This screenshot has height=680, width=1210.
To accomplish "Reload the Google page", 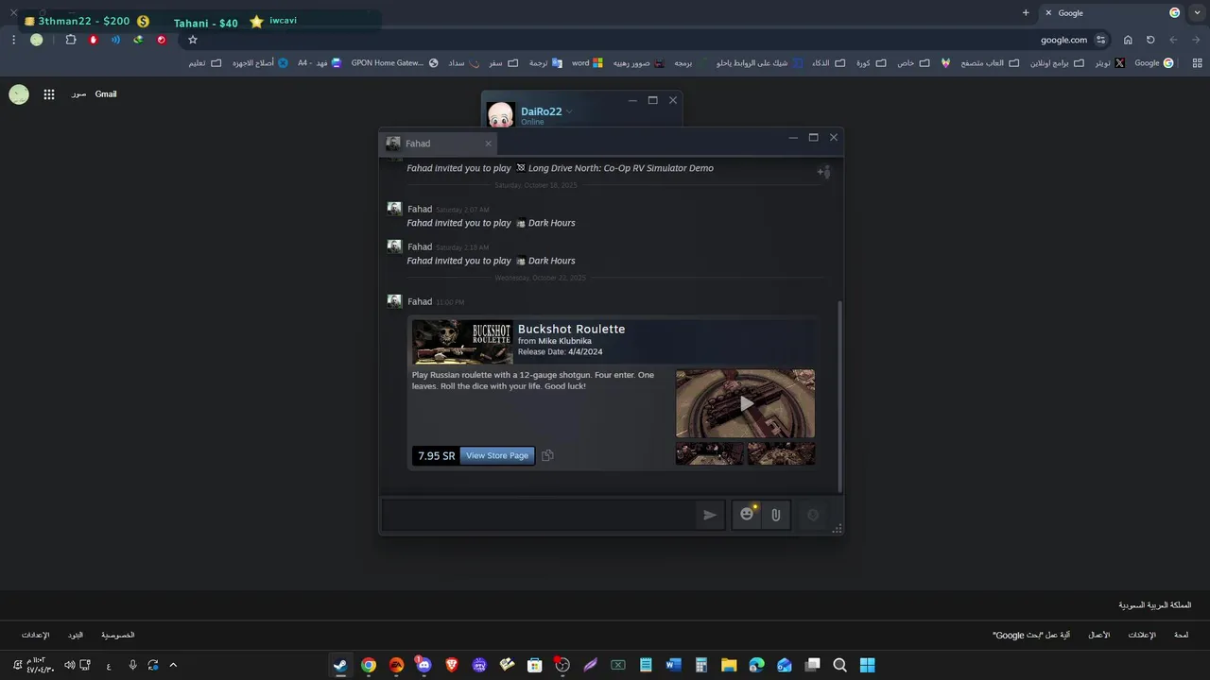I will (x=1150, y=40).
